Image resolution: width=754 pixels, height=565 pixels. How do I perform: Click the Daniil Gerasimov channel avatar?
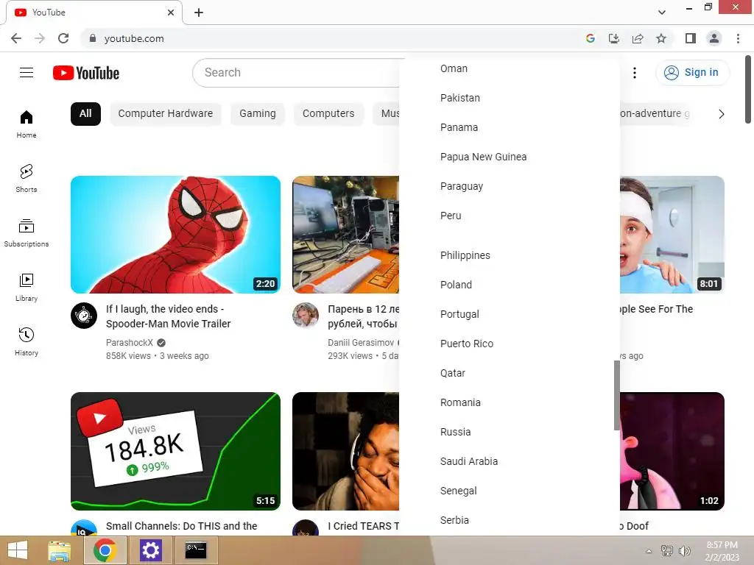pyautogui.click(x=306, y=316)
